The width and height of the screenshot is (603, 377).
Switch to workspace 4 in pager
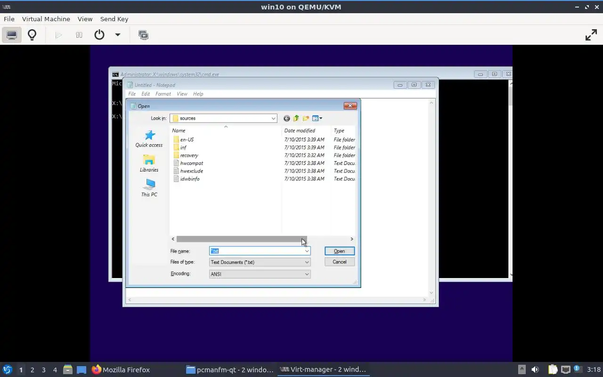55,370
